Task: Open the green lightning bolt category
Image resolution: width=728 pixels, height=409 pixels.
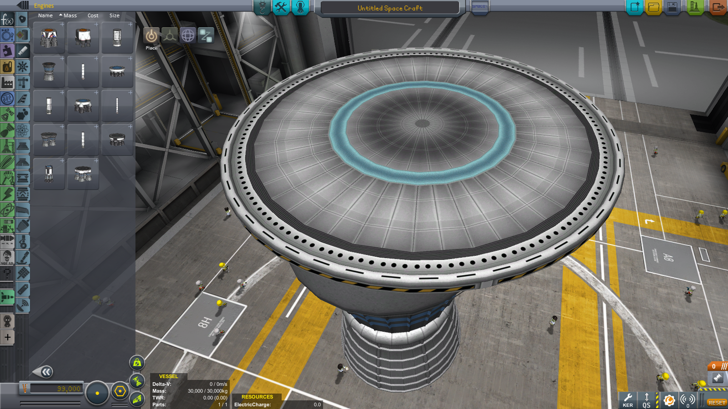Action: [x=7, y=194]
